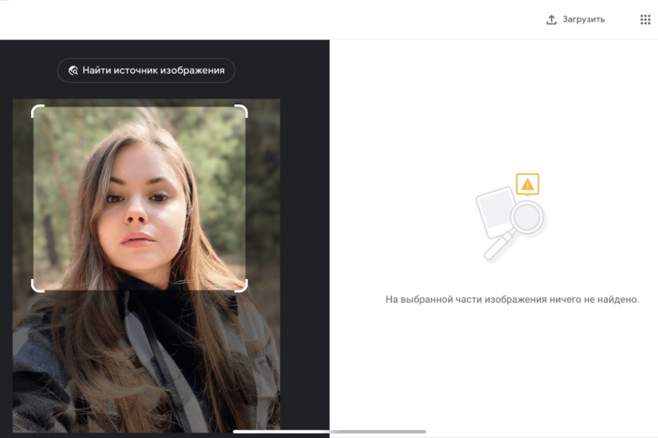Click the yellow warning sign icon
Screen dimensions: 658x438
pyautogui.click(x=527, y=184)
